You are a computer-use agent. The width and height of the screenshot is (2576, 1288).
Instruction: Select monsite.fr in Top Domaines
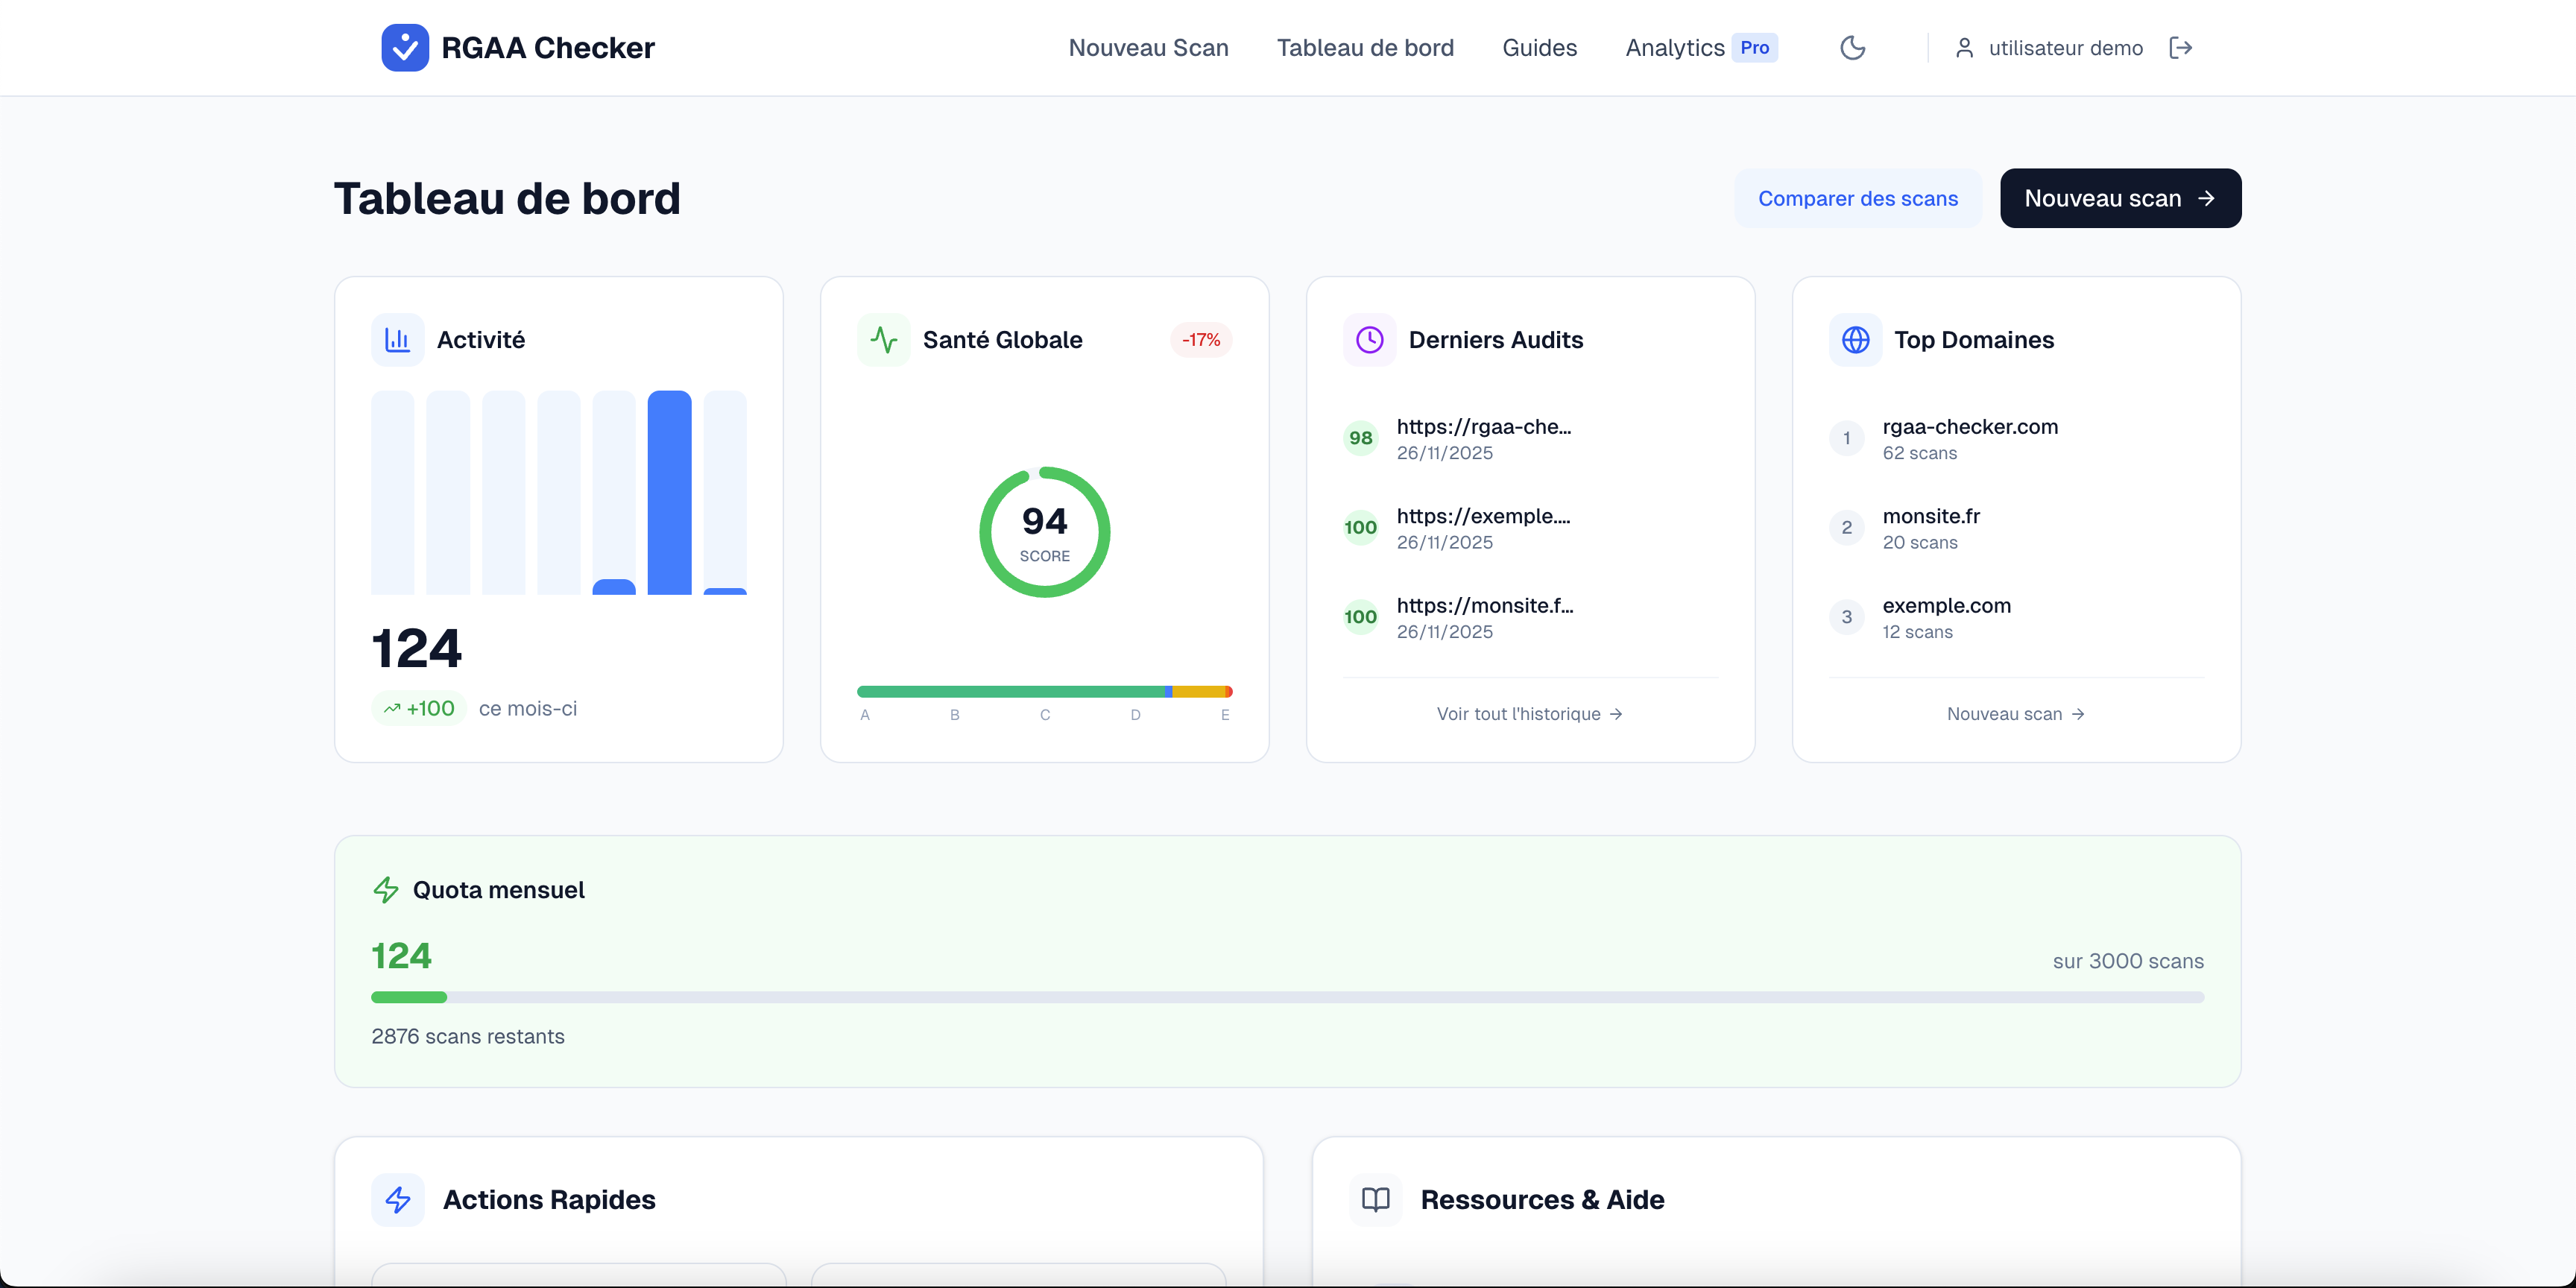pos(1930,517)
